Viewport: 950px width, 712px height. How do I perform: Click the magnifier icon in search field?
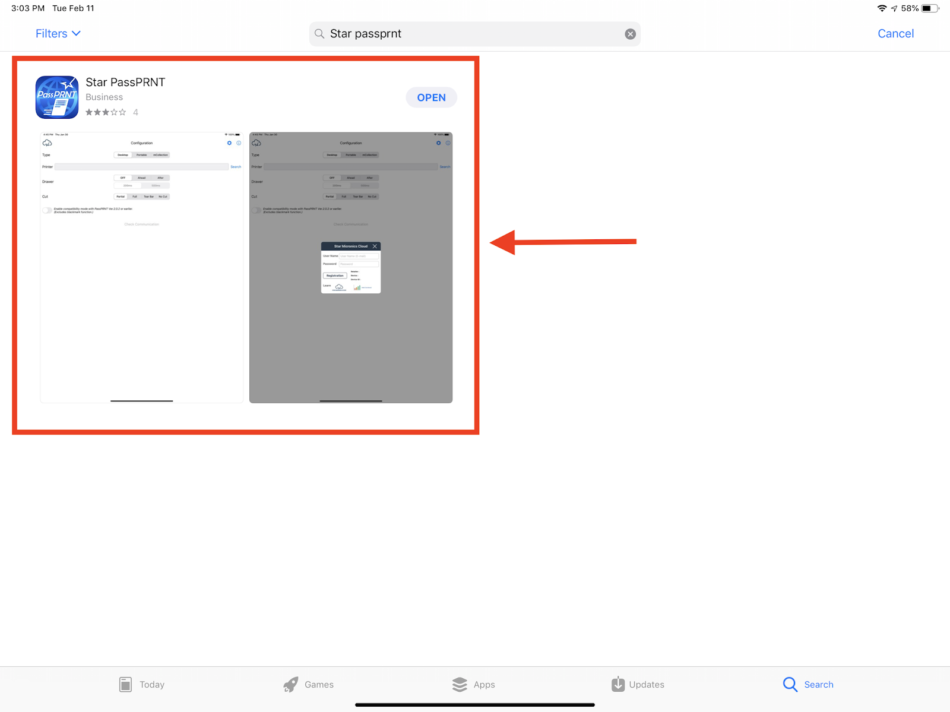(x=319, y=34)
